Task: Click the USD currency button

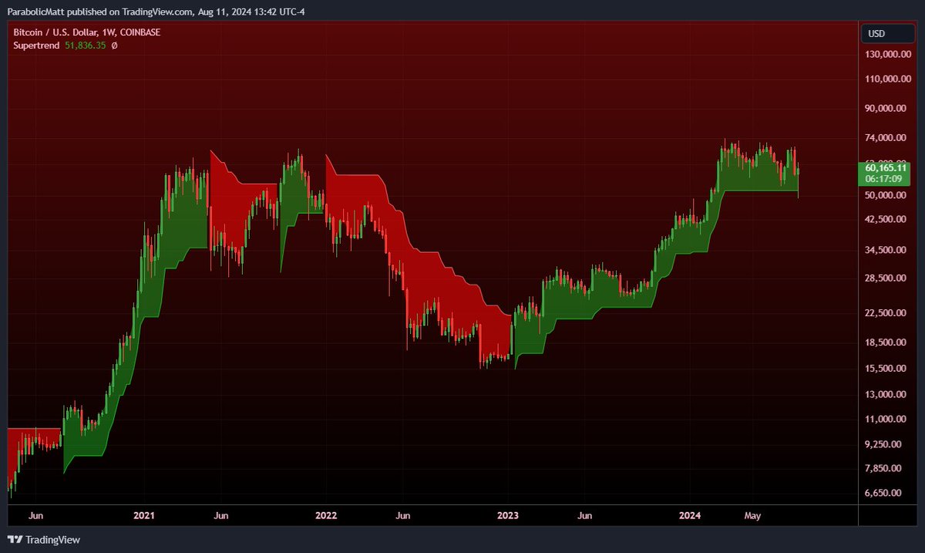Action: pos(886,33)
